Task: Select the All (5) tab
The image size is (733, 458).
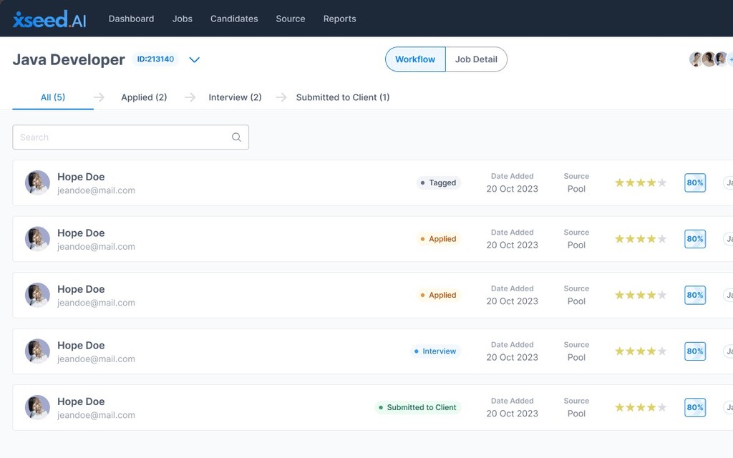Action: tap(53, 97)
